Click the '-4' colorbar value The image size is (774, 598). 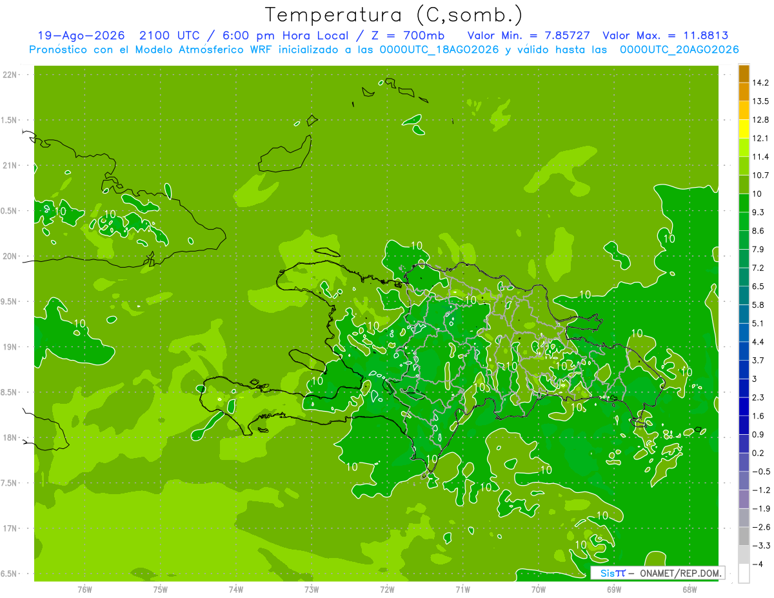coord(758,564)
